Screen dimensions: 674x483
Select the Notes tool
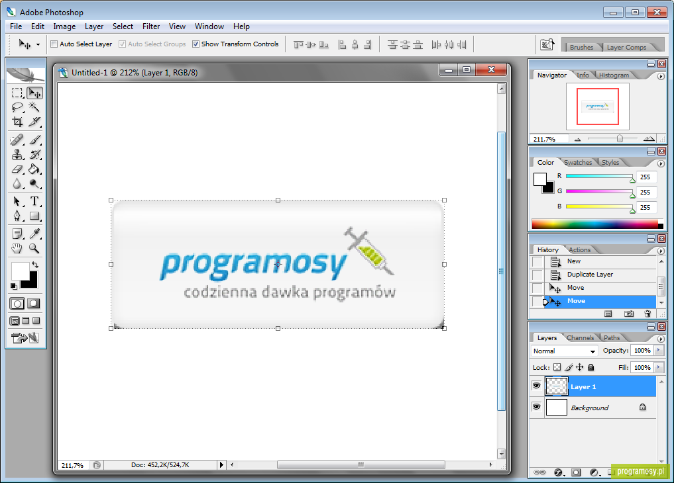click(17, 234)
